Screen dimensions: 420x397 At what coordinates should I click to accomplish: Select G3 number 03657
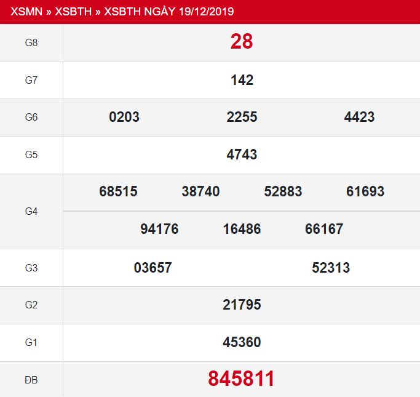[x=153, y=267]
